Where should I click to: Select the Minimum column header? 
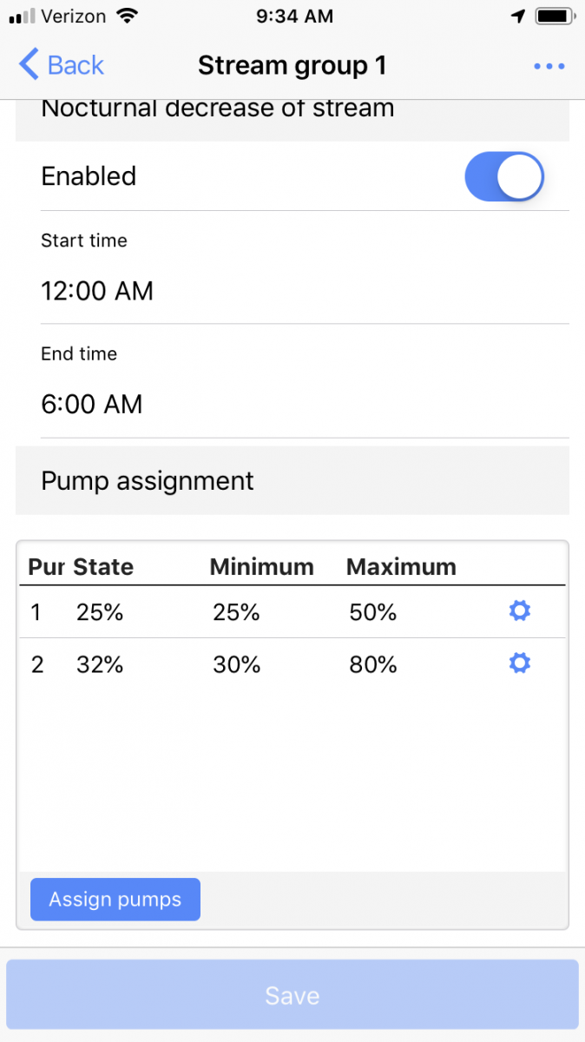[x=261, y=567]
